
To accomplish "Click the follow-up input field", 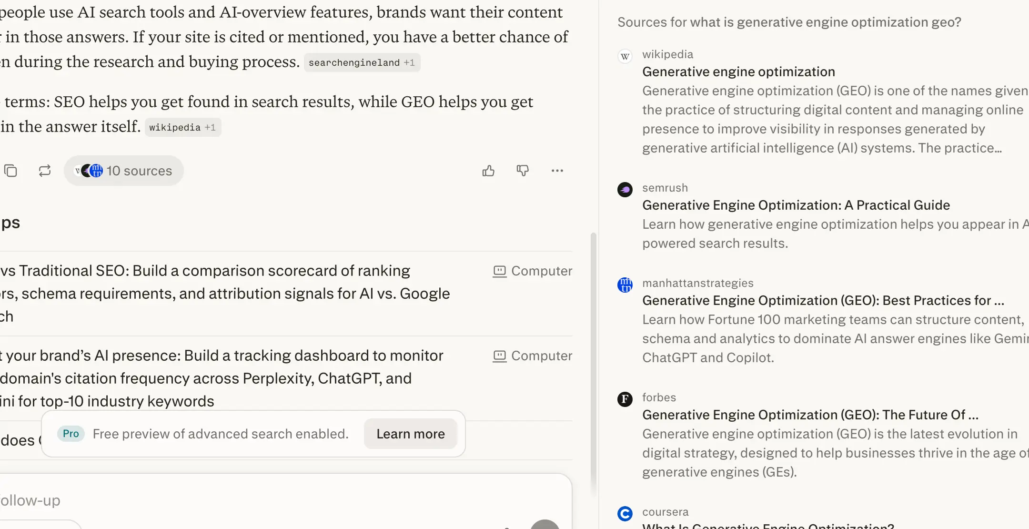I will [x=286, y=500].
